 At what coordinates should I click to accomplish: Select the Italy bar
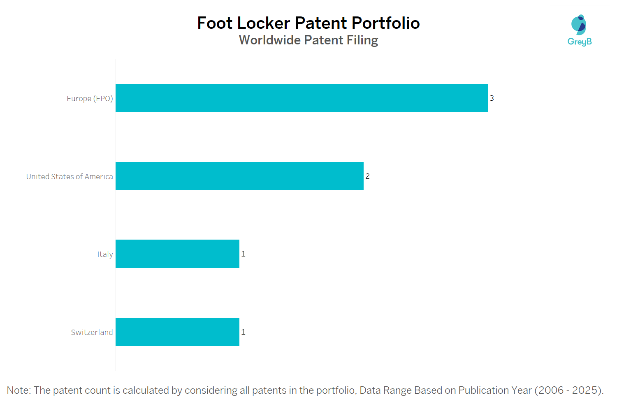click(177, 254)
